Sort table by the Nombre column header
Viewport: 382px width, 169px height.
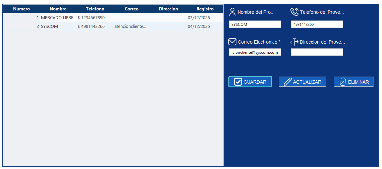pyautogui.click(x=58, y=9)
